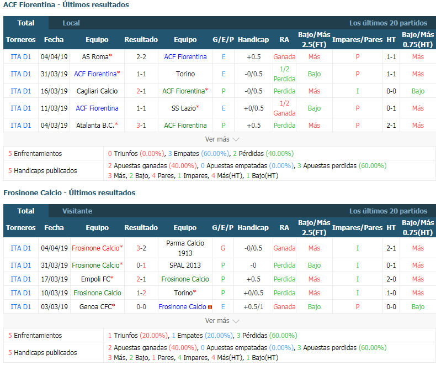
Task: Open ITA D1 link in the 04/04/19 Roma row
Action: click(x=21, y=57)
